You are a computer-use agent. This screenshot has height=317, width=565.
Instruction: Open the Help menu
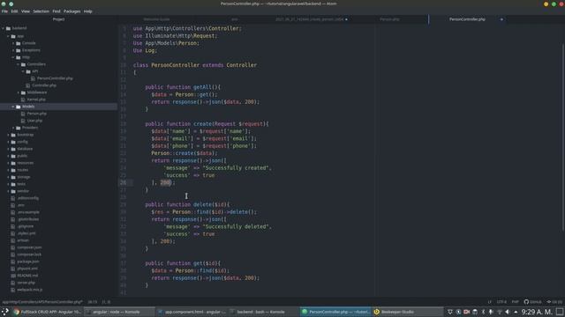[x=88, y=11]
